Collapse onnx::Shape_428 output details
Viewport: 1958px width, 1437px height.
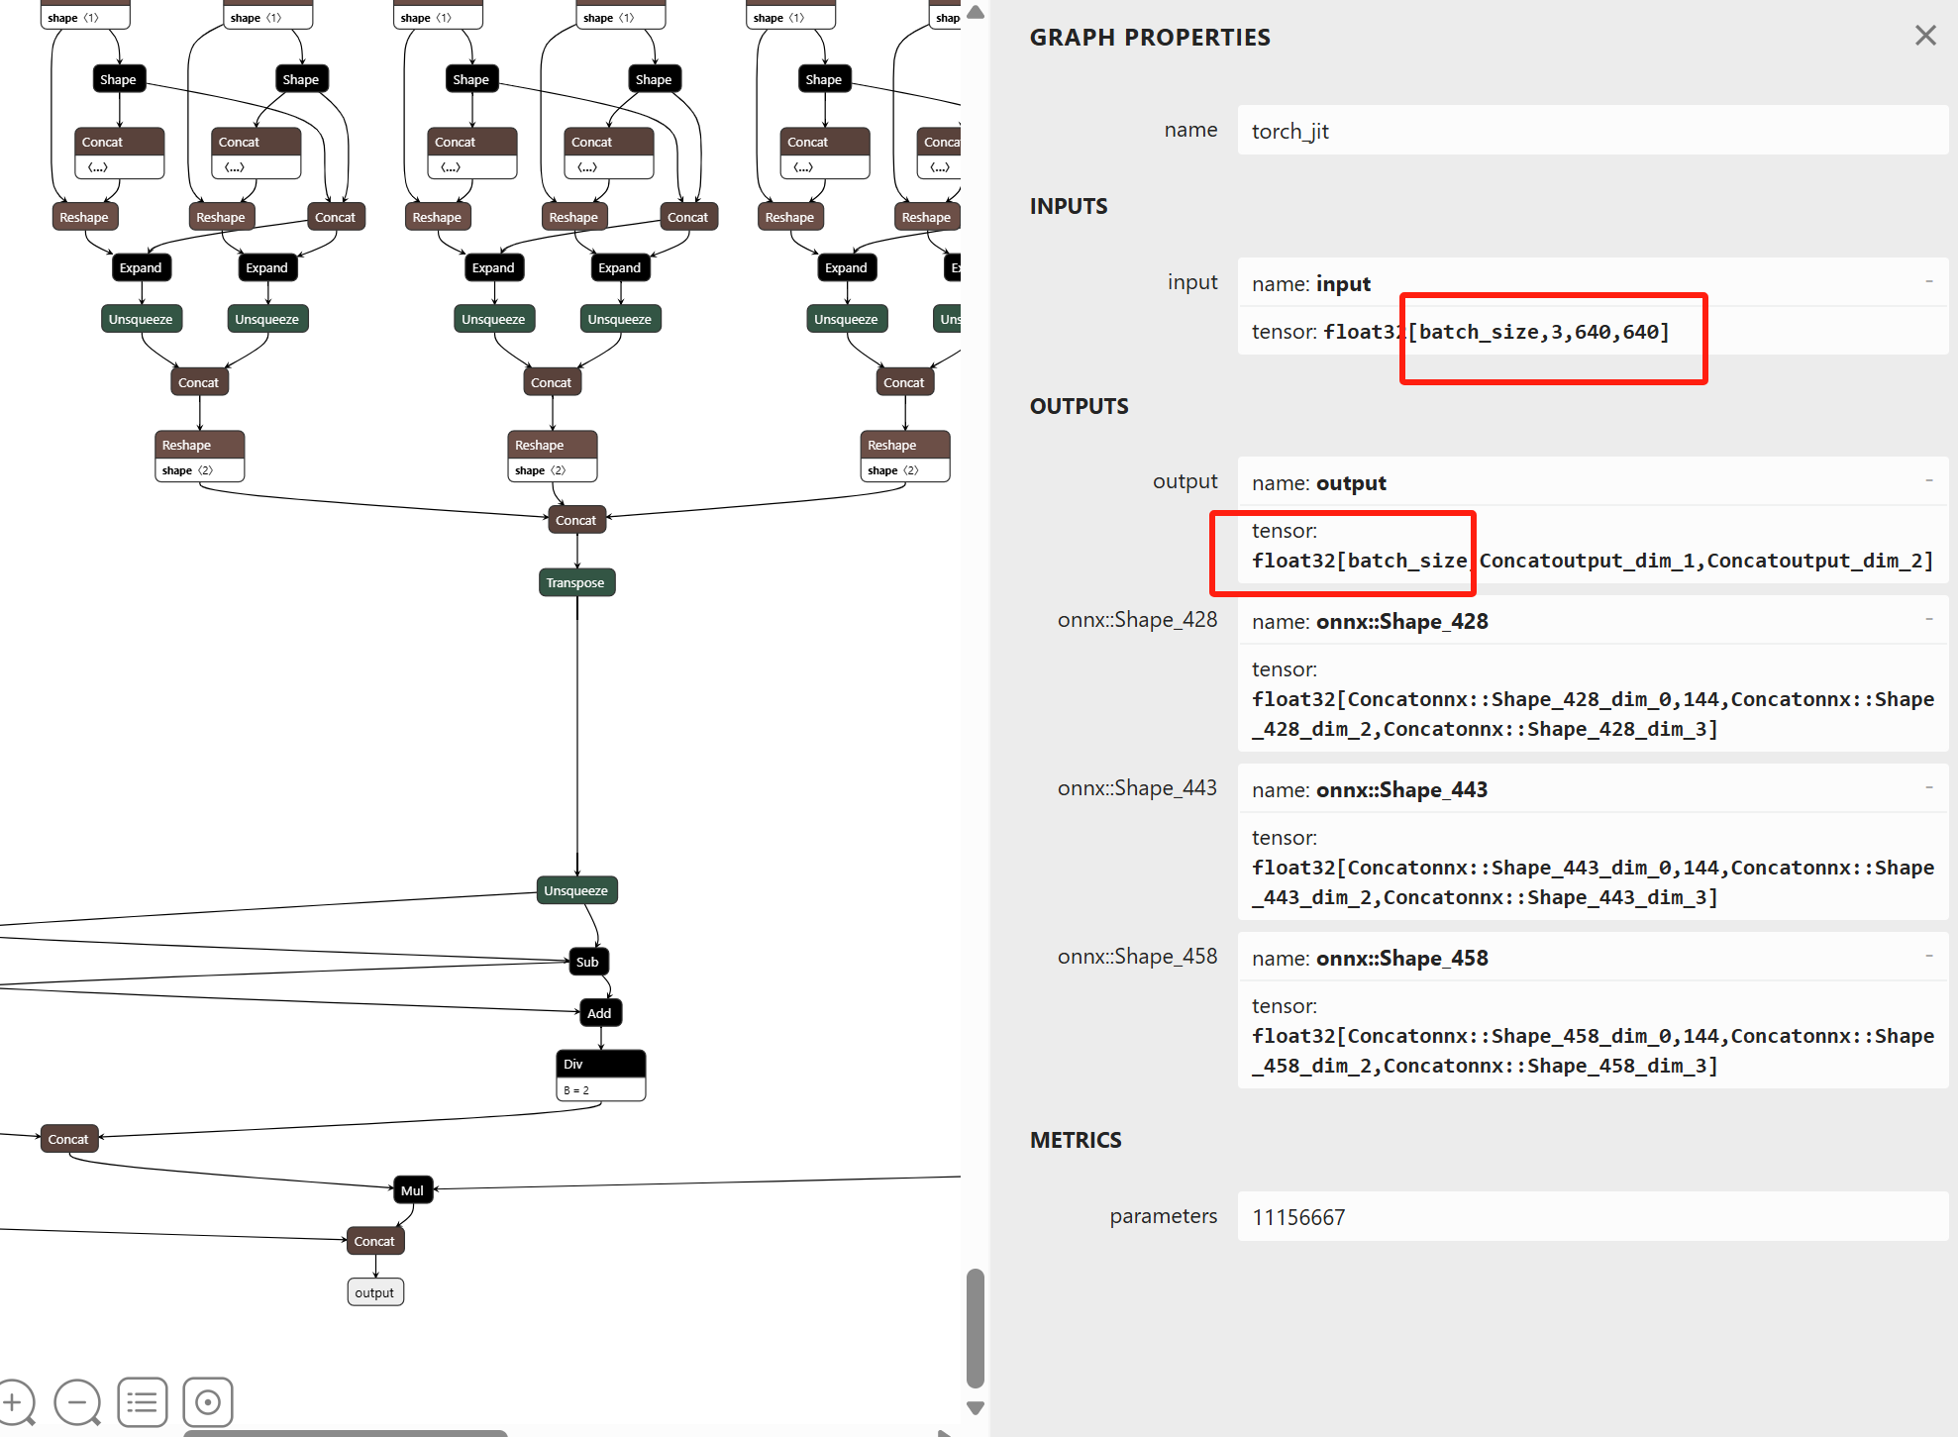coord(1928,620)
